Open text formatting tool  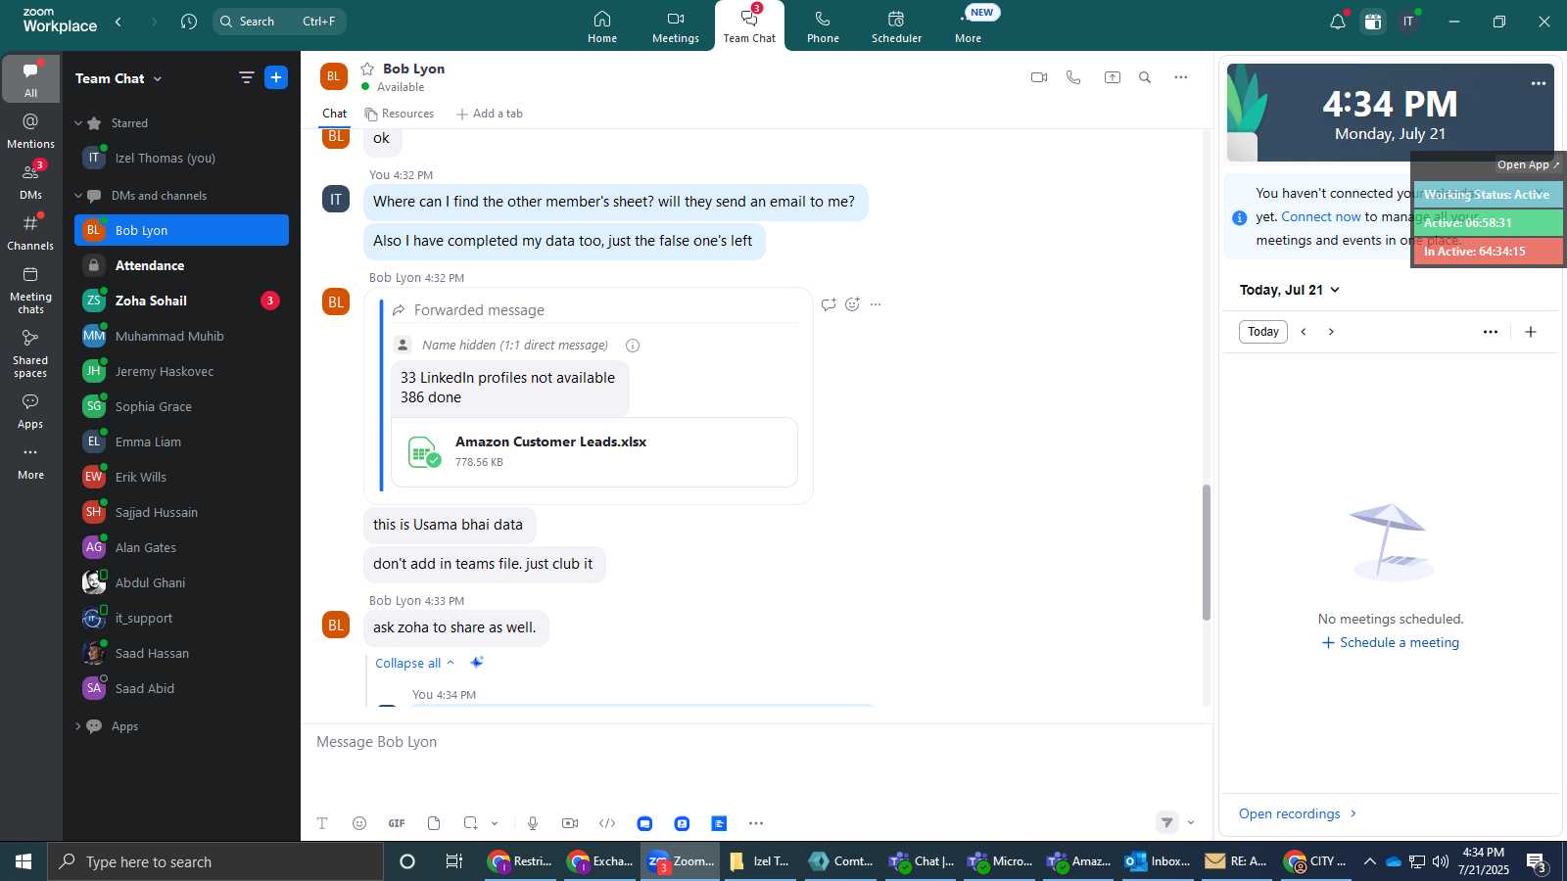(322, 823)
